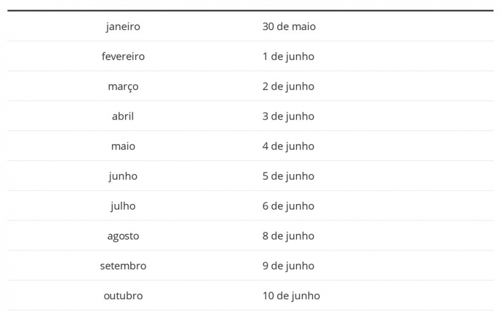Viewport: 501px width, 313px height.
Task: Click the "fevereiro" month cell
Action: coord(123,56)
